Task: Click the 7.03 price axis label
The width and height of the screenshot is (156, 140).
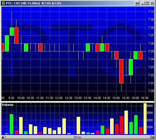Action: click(x=151, y=67)
